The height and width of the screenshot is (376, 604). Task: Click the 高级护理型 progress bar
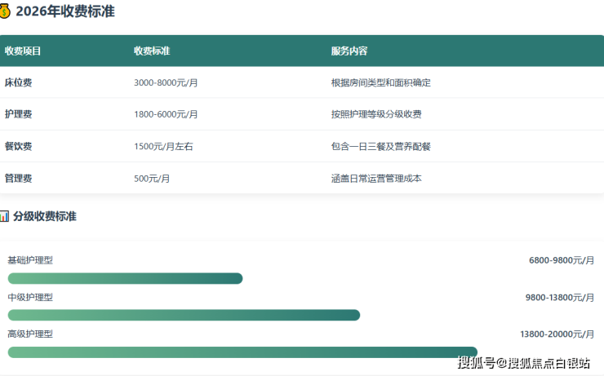(x=242, y=352)
